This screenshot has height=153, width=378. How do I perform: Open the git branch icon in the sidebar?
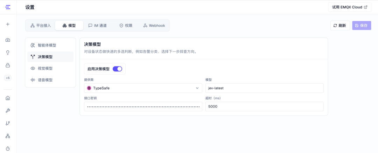click(8, 123)
